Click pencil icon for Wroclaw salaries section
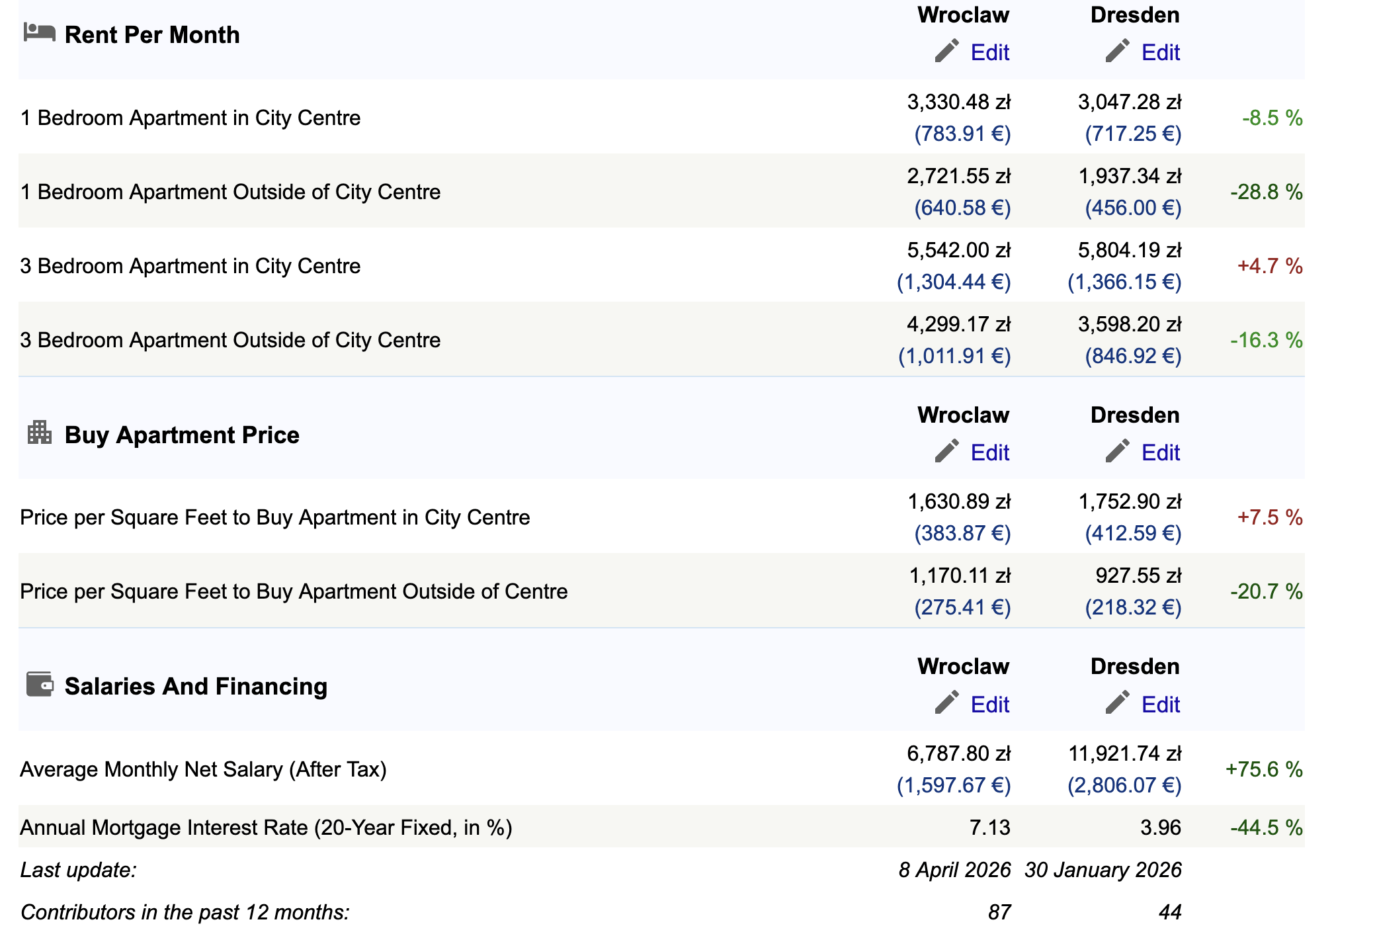This screenshot has height=934, width=1377. coord(946,702)
